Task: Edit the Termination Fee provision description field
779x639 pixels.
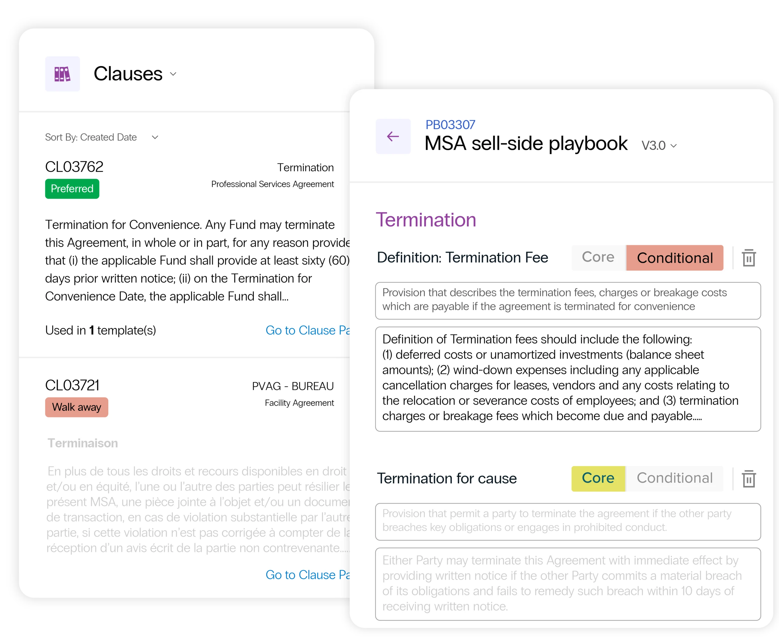Action: (x=568, y=300)
